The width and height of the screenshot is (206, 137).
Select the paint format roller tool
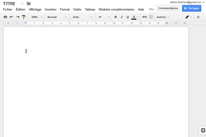(x=24, y=17)
